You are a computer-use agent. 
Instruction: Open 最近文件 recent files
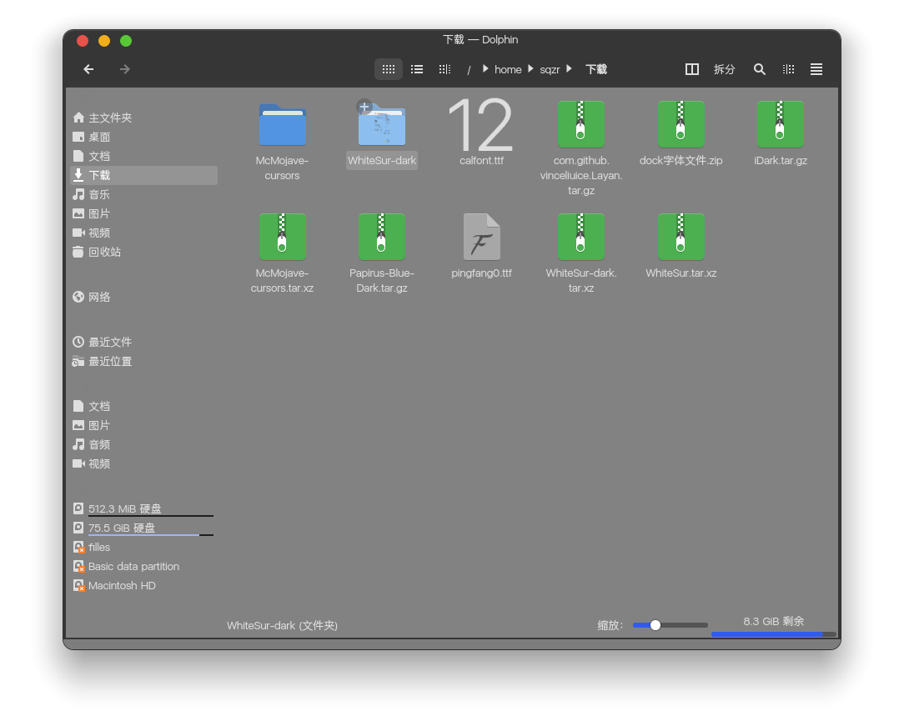[x=143, y=343]
